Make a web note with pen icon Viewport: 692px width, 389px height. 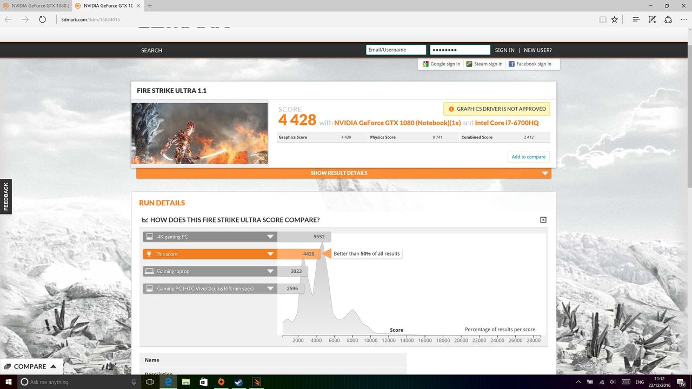[x=652, y=19]
